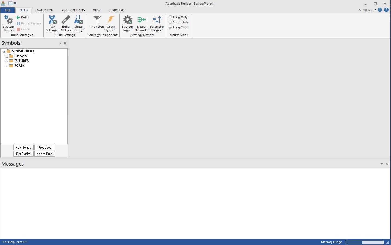Select the STOCKS tree label
Screen dimensions: 391x245
pyautogui.click(x=21, y=56)
